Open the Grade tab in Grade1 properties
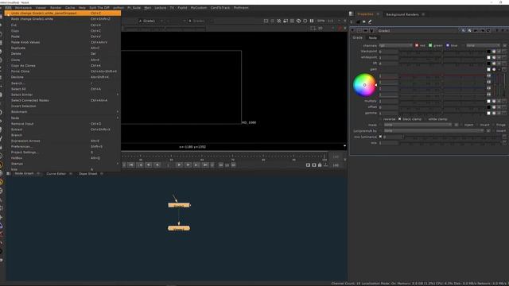 coord(357,38)
